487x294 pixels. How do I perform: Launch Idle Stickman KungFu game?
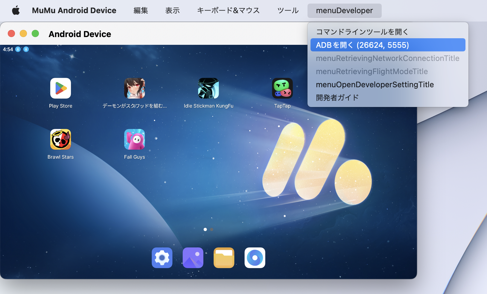208,88
